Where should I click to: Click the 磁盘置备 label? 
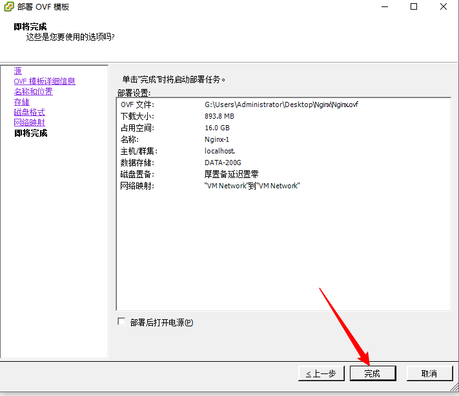pos(138,174)
